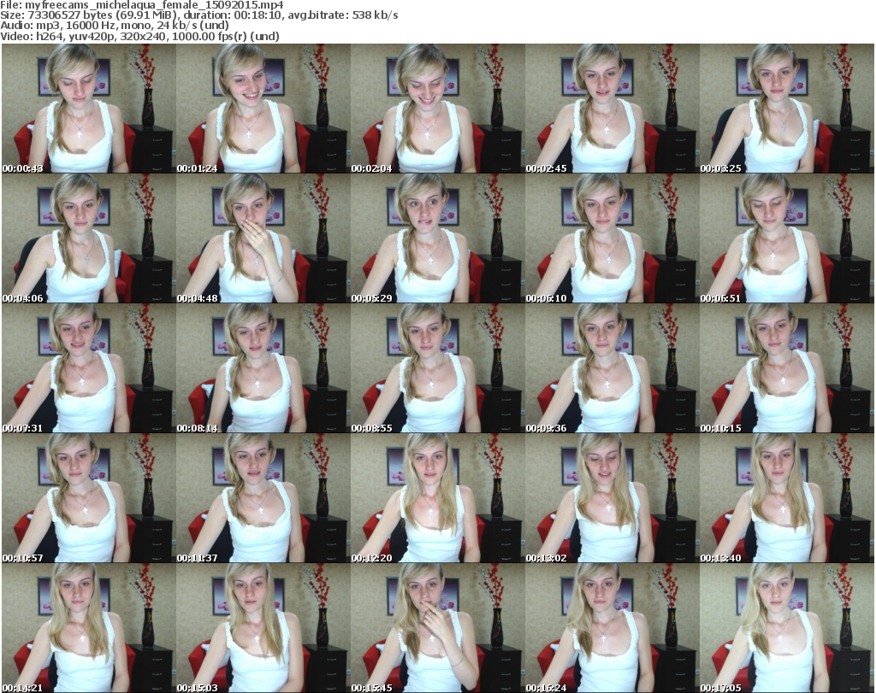Select the frame marked 00:10:15
The image size is (876, 693).
click(x=787, y=368)
